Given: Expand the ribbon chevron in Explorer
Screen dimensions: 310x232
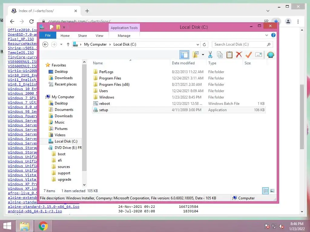Looking at the screenshot, I should tap(266, 35).
